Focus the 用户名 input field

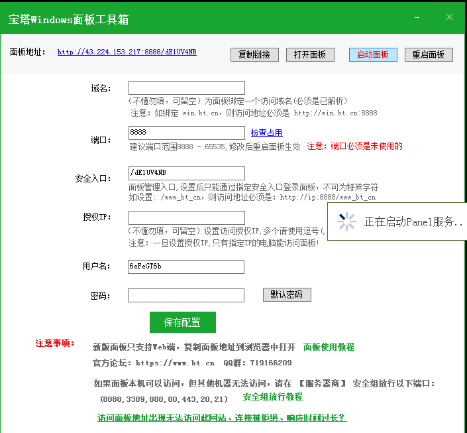pos(186,267)
